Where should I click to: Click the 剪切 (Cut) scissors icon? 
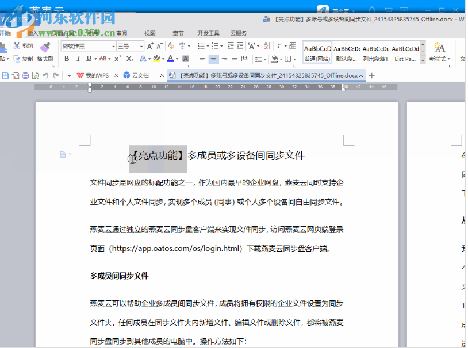pyautogui.click(x=16, y=46)
